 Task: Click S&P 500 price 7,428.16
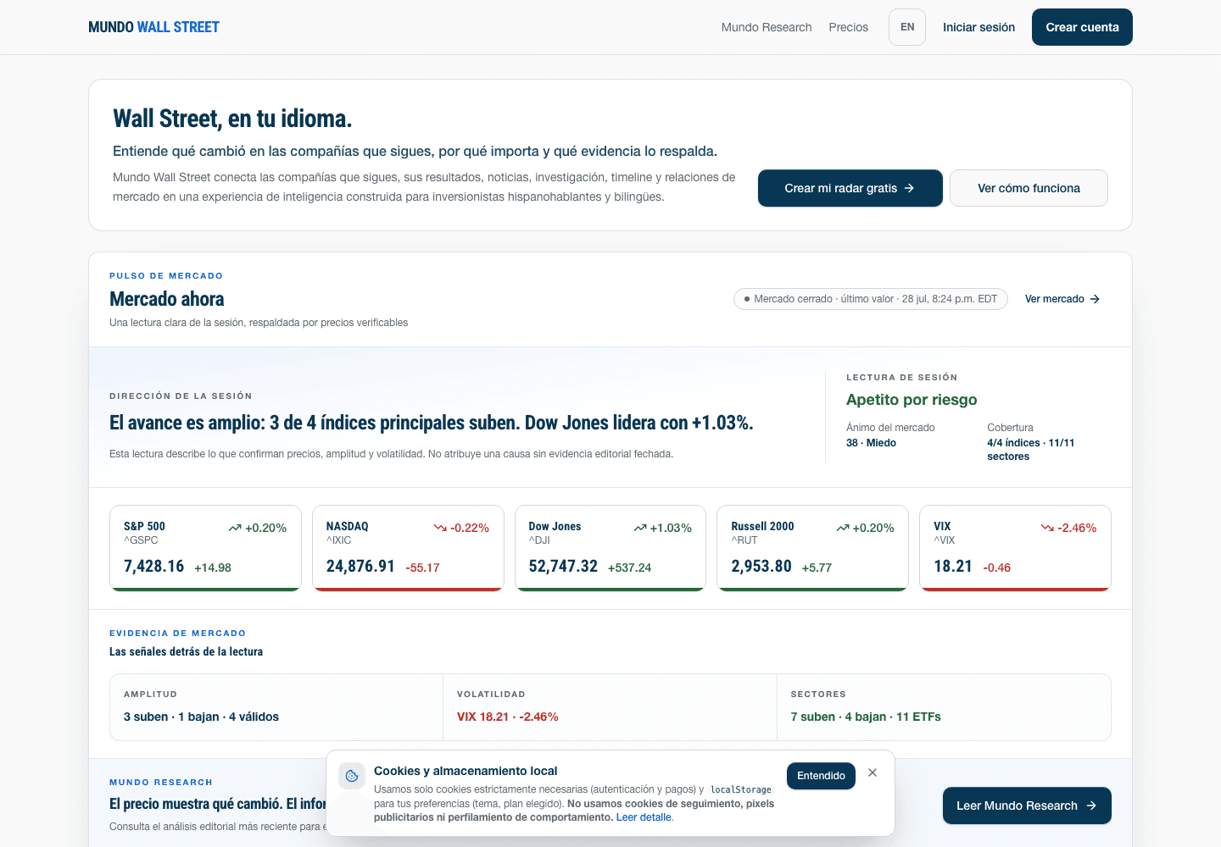153,566
